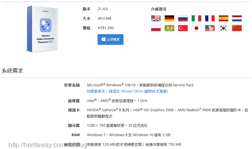
Task: Click the US/UK English language flag
Action: 156,18
